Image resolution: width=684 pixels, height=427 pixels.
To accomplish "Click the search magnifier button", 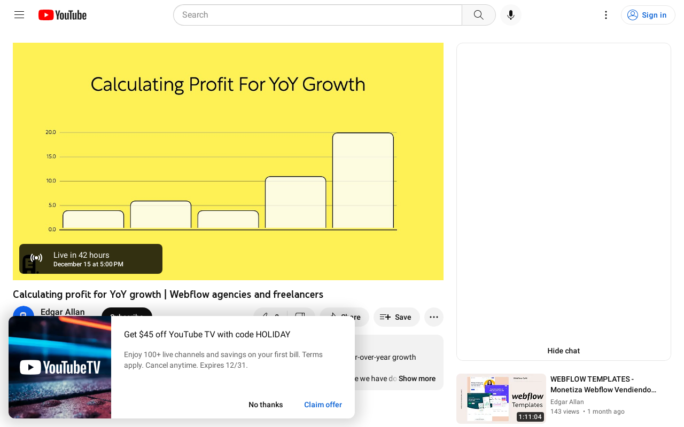I will (479, 15).
